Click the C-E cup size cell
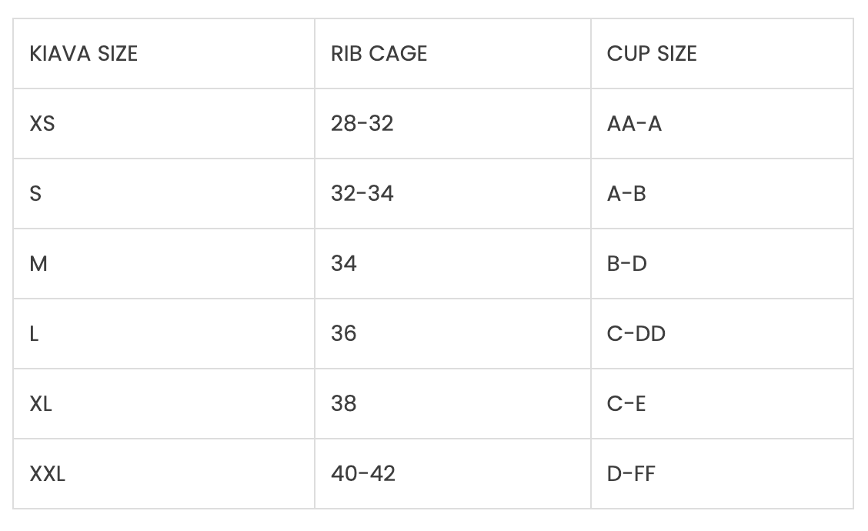 point(626,404)
